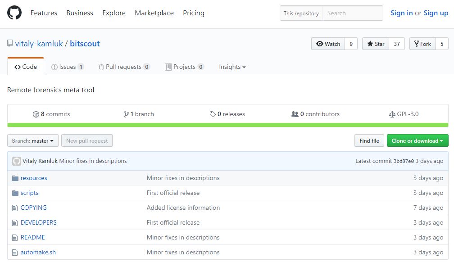Click the Projects tab board icon
The width and height of the screenshot is (454, 262).
(x=168, y=67)
